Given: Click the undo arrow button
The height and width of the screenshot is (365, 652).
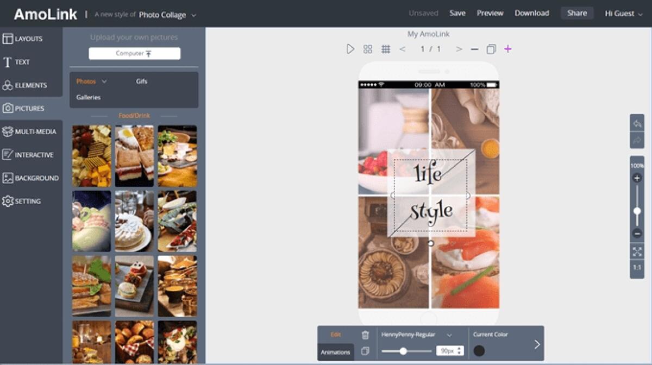Looking at the screenshot, I should tap(637, 124).
